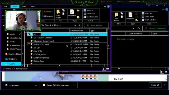Select the Jail Cell folder
This screenshot has width=169, height=95.
(37, 48)
